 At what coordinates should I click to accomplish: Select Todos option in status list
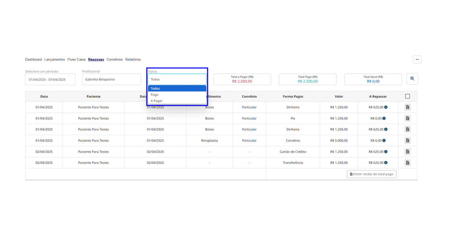tap(177, 89)
